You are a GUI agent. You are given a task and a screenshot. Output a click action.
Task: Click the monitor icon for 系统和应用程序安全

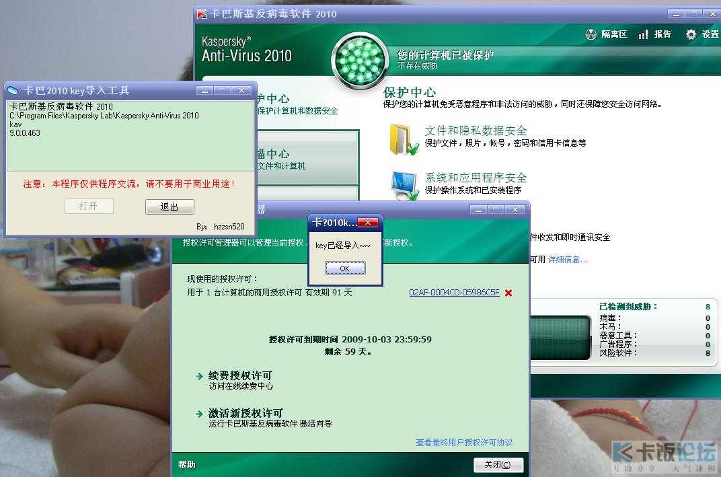click(x=405, y=186)
